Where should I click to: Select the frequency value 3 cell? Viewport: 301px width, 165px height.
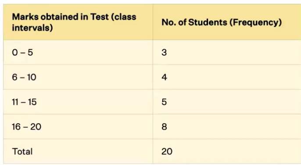click(227, 52)
